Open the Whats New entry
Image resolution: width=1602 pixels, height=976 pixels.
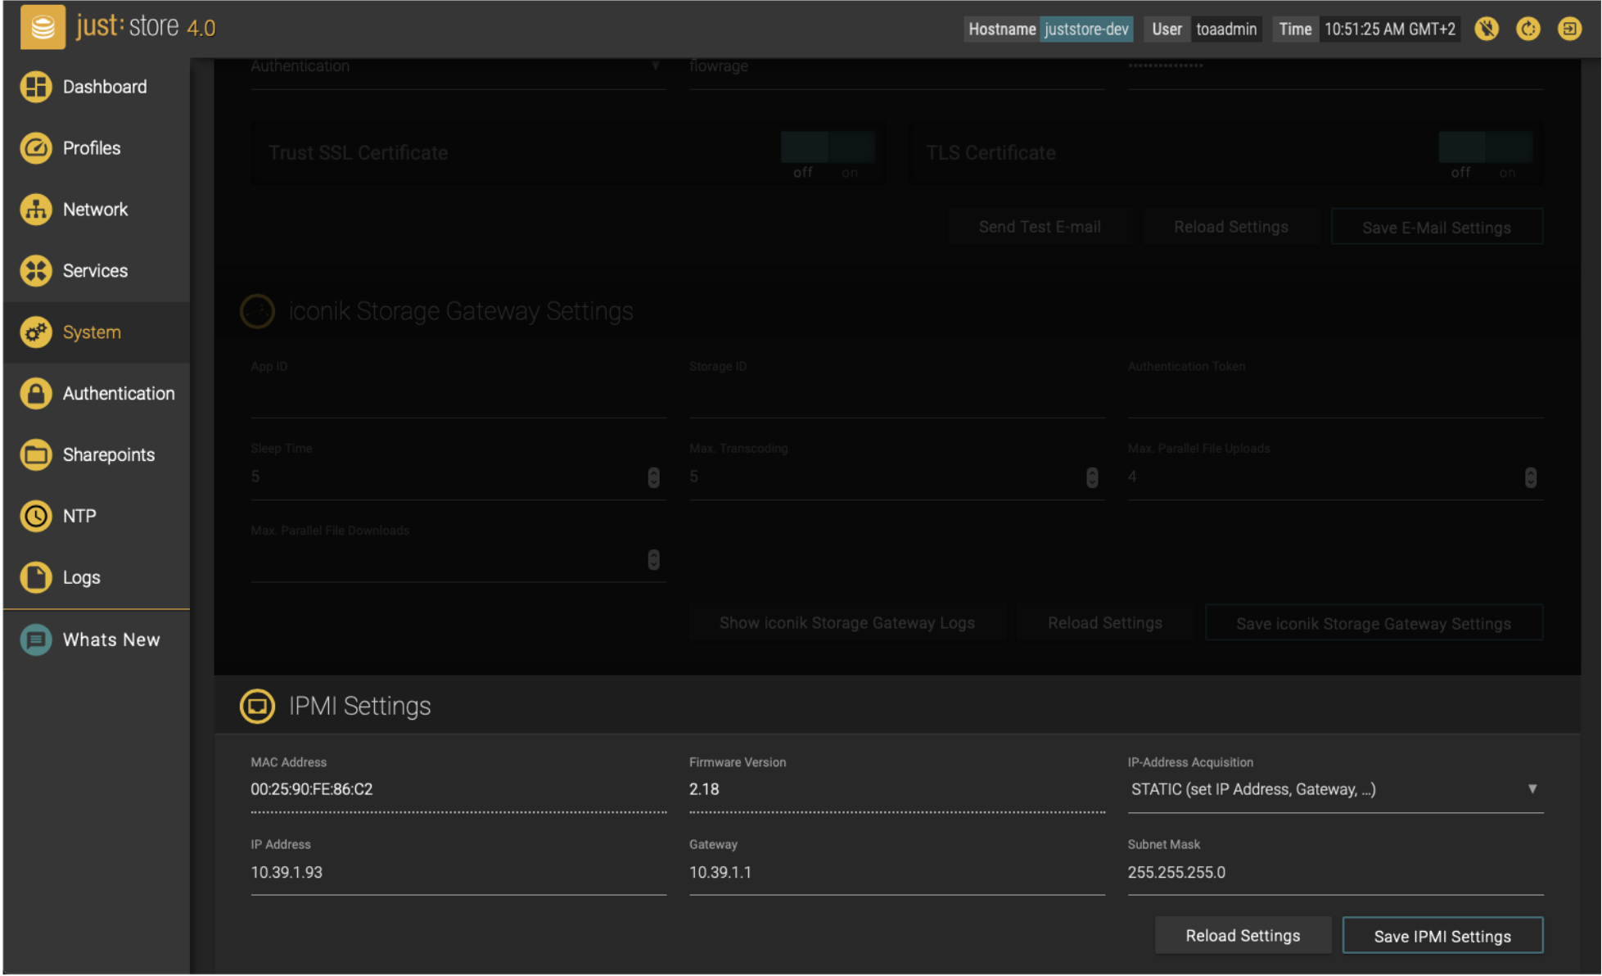coord(97,640)
